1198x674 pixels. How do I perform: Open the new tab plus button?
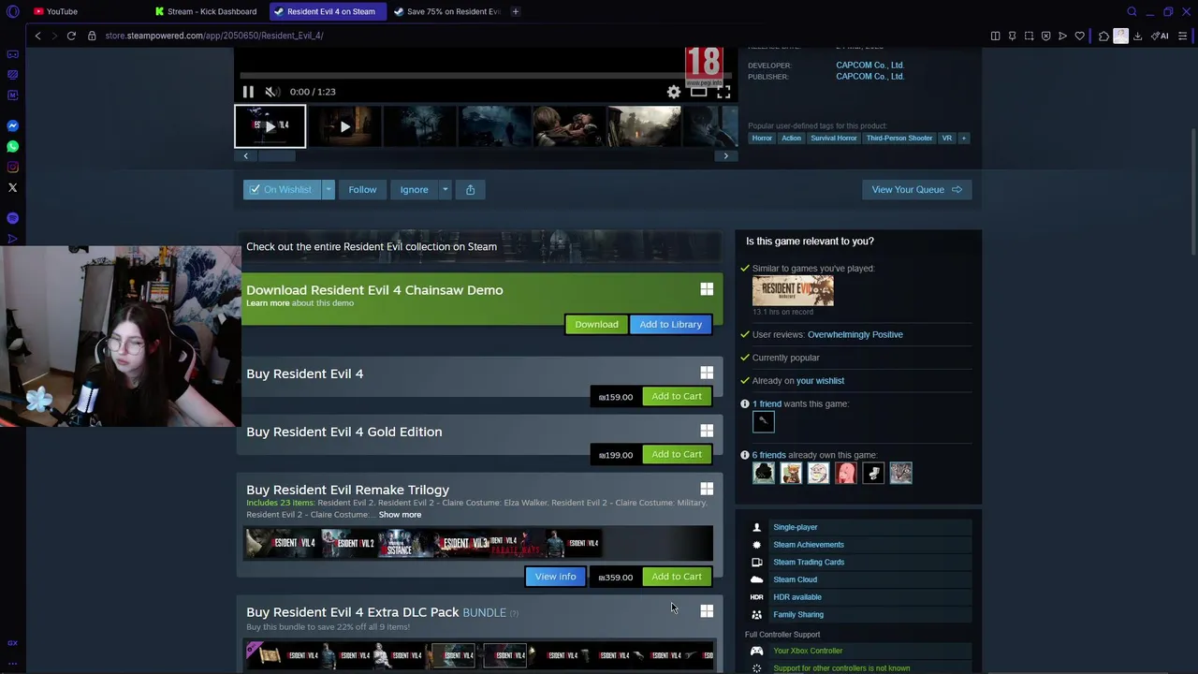tap(516, 11)
